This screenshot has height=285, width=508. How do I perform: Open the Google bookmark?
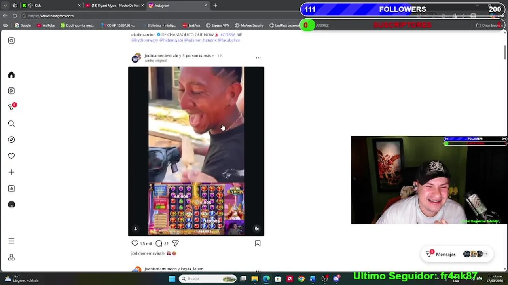click(x=23, y=25)
